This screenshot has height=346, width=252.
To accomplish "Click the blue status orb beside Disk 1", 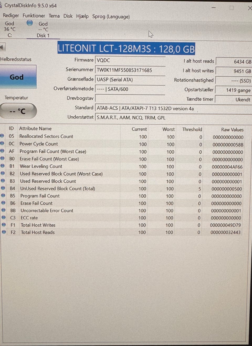I will point(30,23).
